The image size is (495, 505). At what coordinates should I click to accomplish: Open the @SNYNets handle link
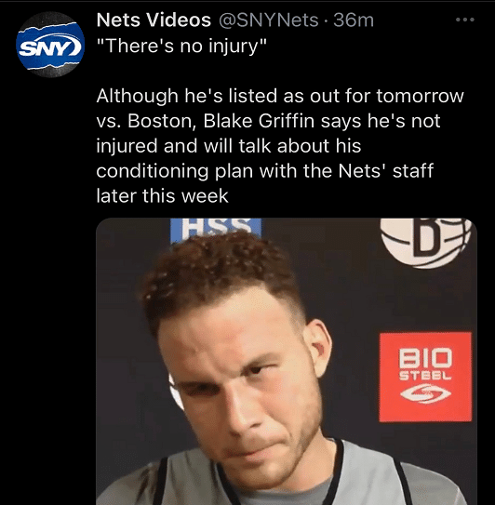tap(269, 20)
